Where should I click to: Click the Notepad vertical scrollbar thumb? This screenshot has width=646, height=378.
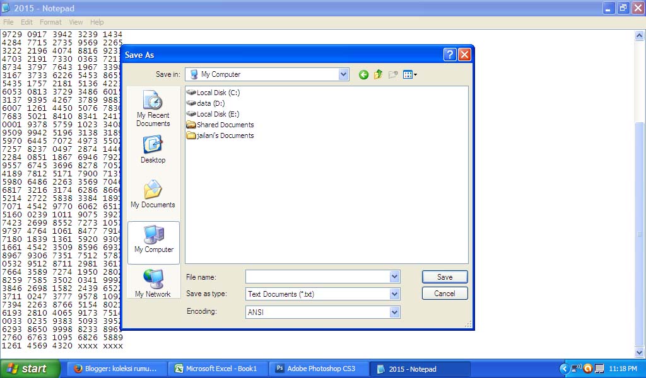tap(639, 234)
